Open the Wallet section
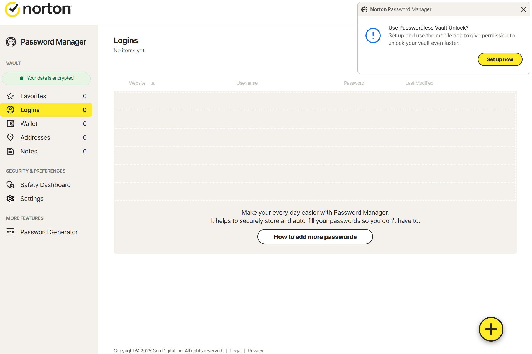The image size is (532, 354). (46, 124)
